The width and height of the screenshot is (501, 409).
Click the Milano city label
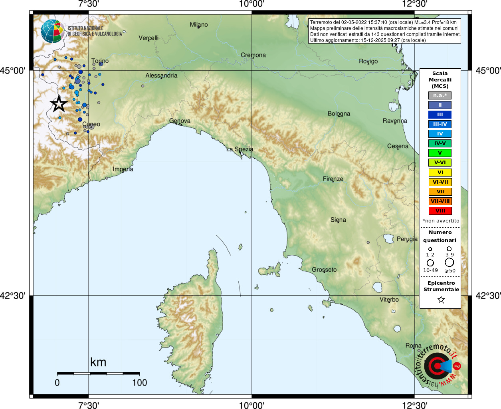tap(199, 25)
